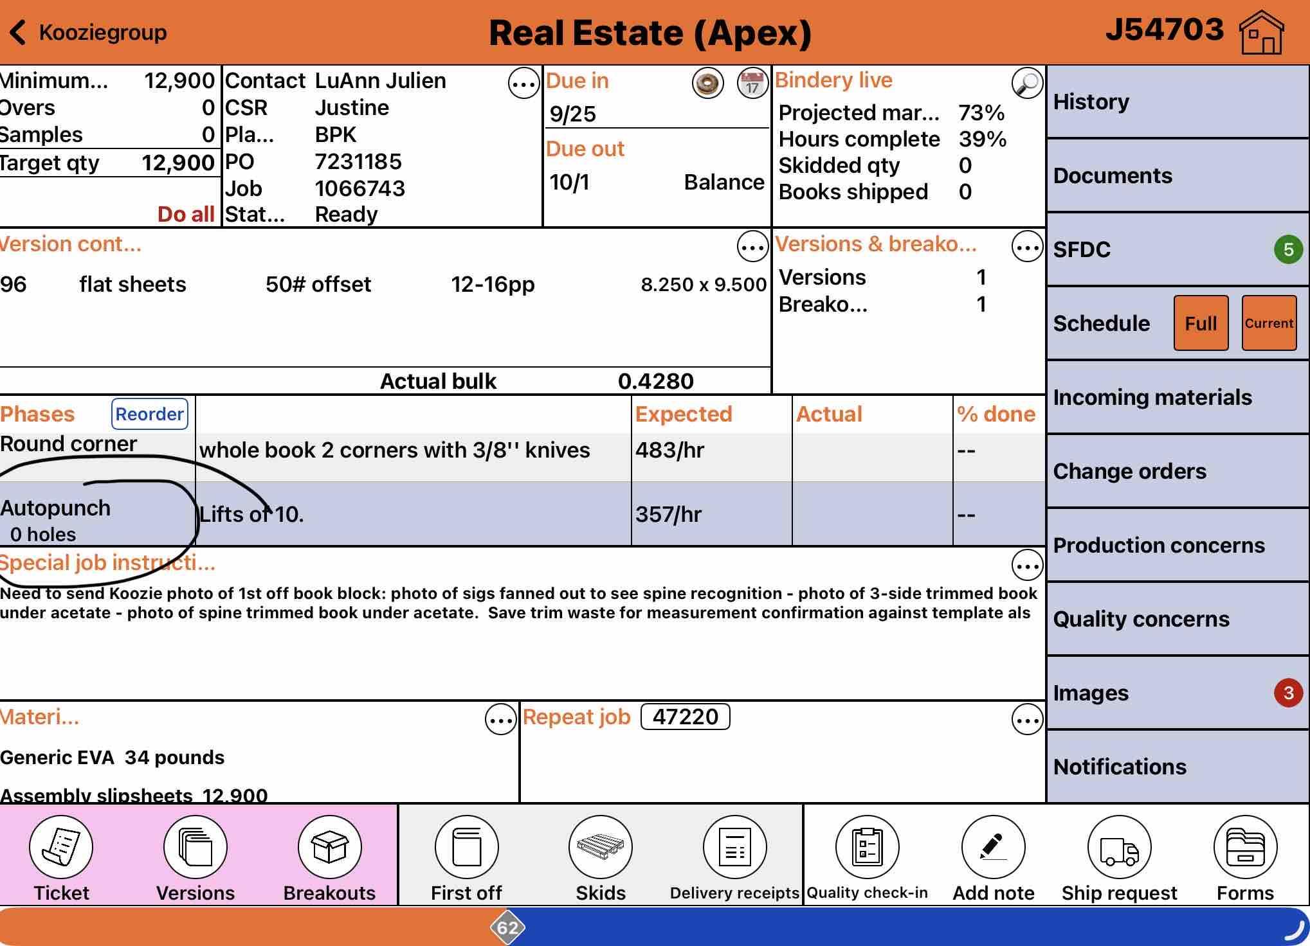Select Full schedule option

click(1201, 323)
